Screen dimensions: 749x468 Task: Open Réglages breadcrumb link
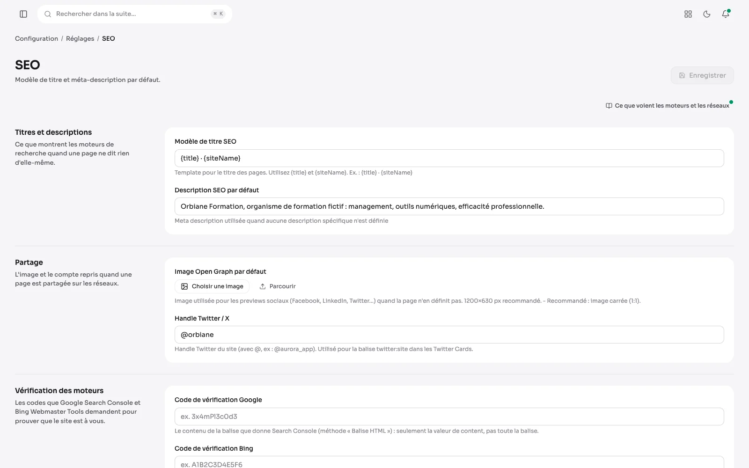click(80, 39)
